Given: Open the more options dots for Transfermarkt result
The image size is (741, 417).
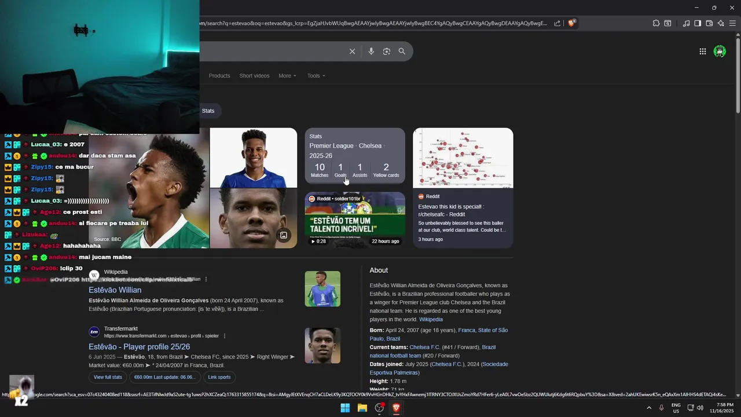Looking at the screenshot, I should click(225, 336).
